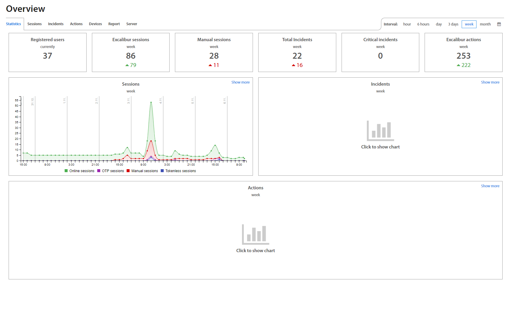Go to the Report tab
The height and width of the screenshot is (320, 510).
(x=114, y=24)
